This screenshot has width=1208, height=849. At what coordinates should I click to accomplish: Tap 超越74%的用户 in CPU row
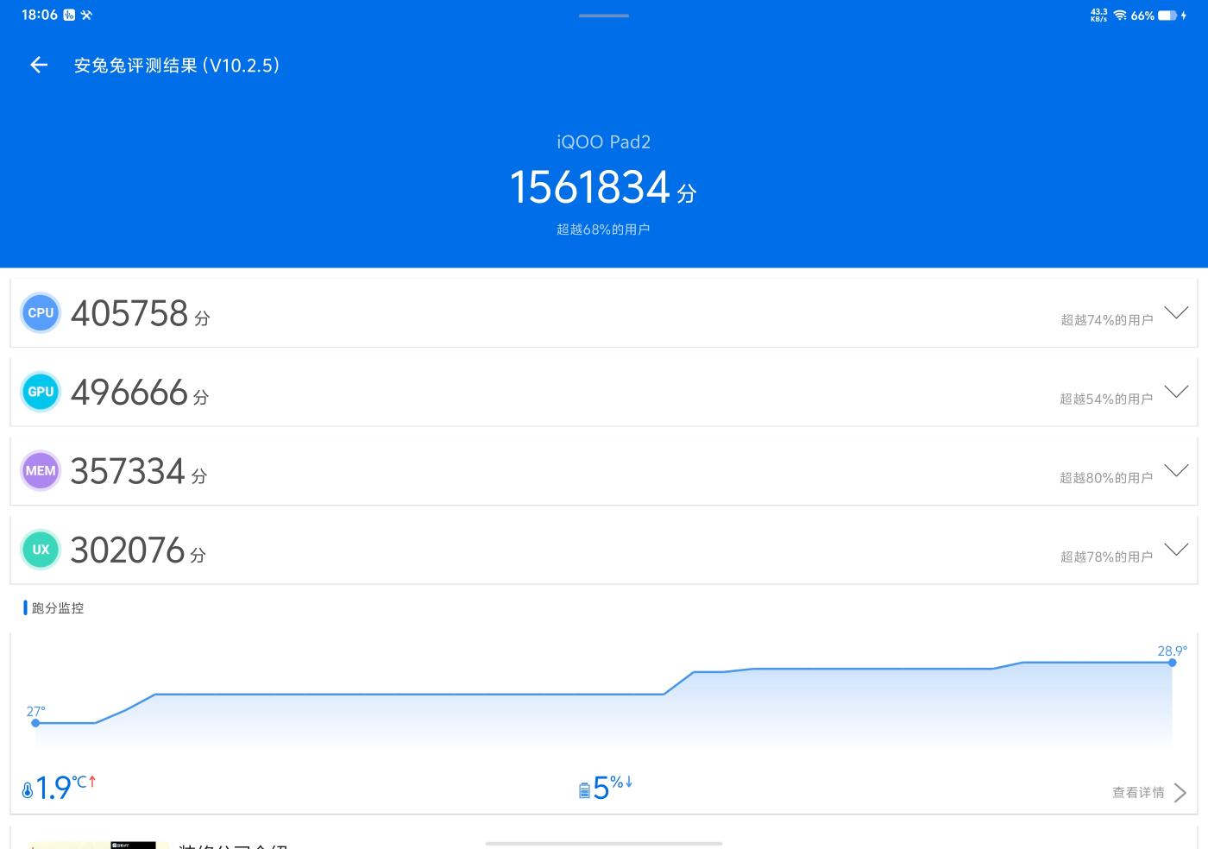pyautogui.click(x=1107, y=320)
